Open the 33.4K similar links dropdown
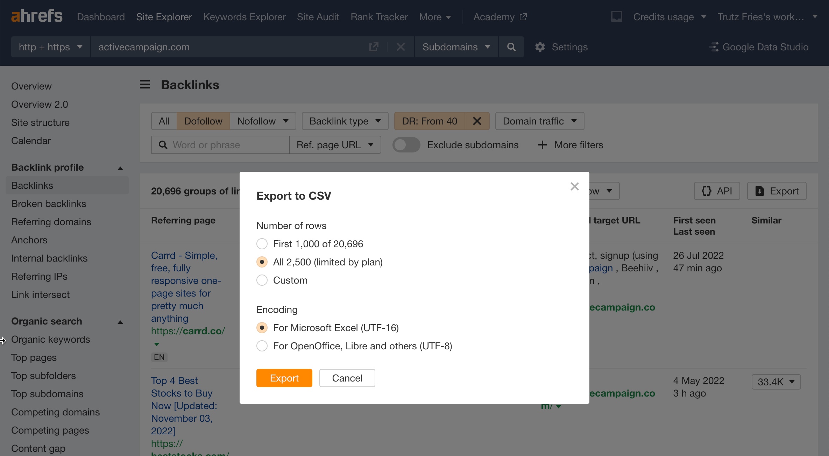Image resolution: width=829 pixels, height=456 pixels. tap(776, 382)
